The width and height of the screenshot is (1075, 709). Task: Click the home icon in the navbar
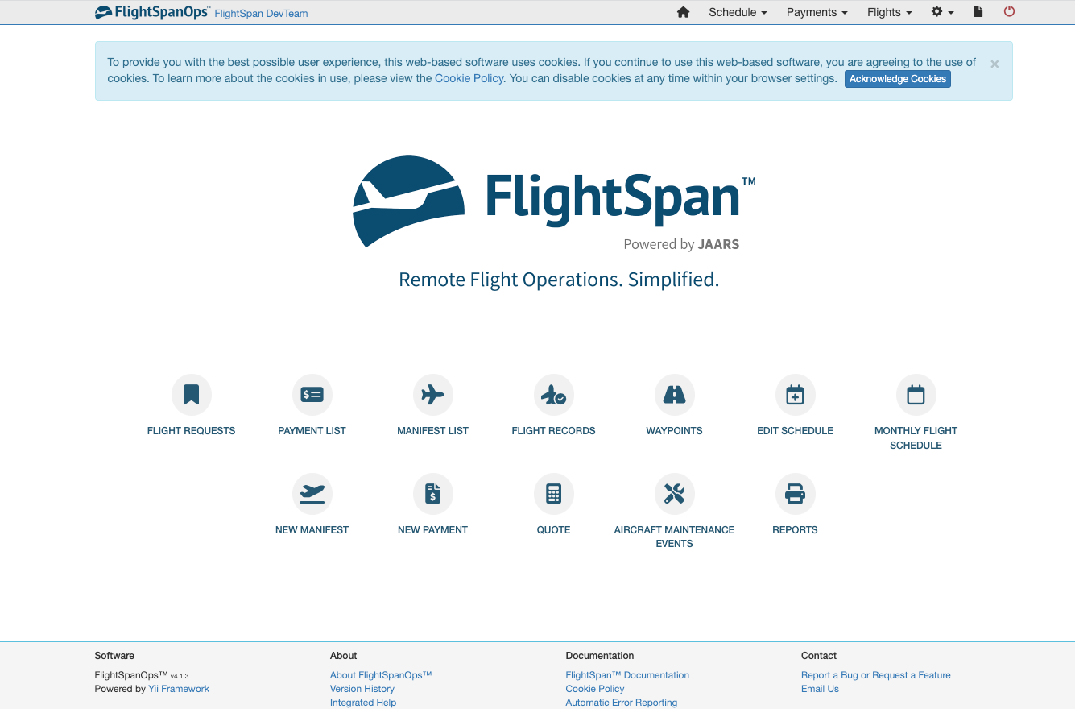click(x=683, y=12)
